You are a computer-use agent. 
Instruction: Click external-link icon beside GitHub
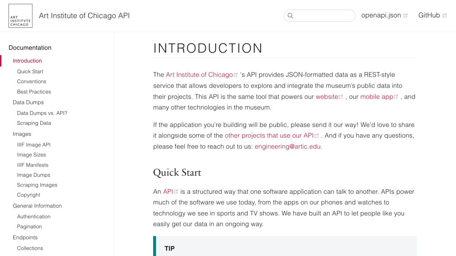point(445,16)
